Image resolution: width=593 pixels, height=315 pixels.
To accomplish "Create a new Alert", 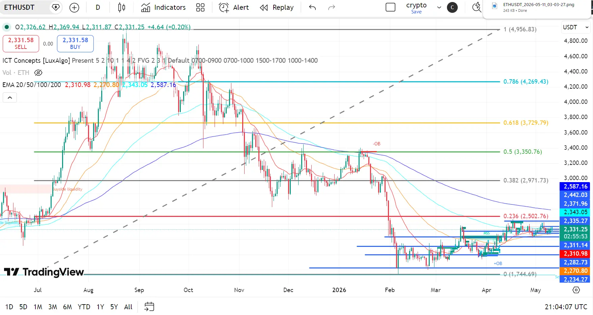I will click(x=234, y=7).
